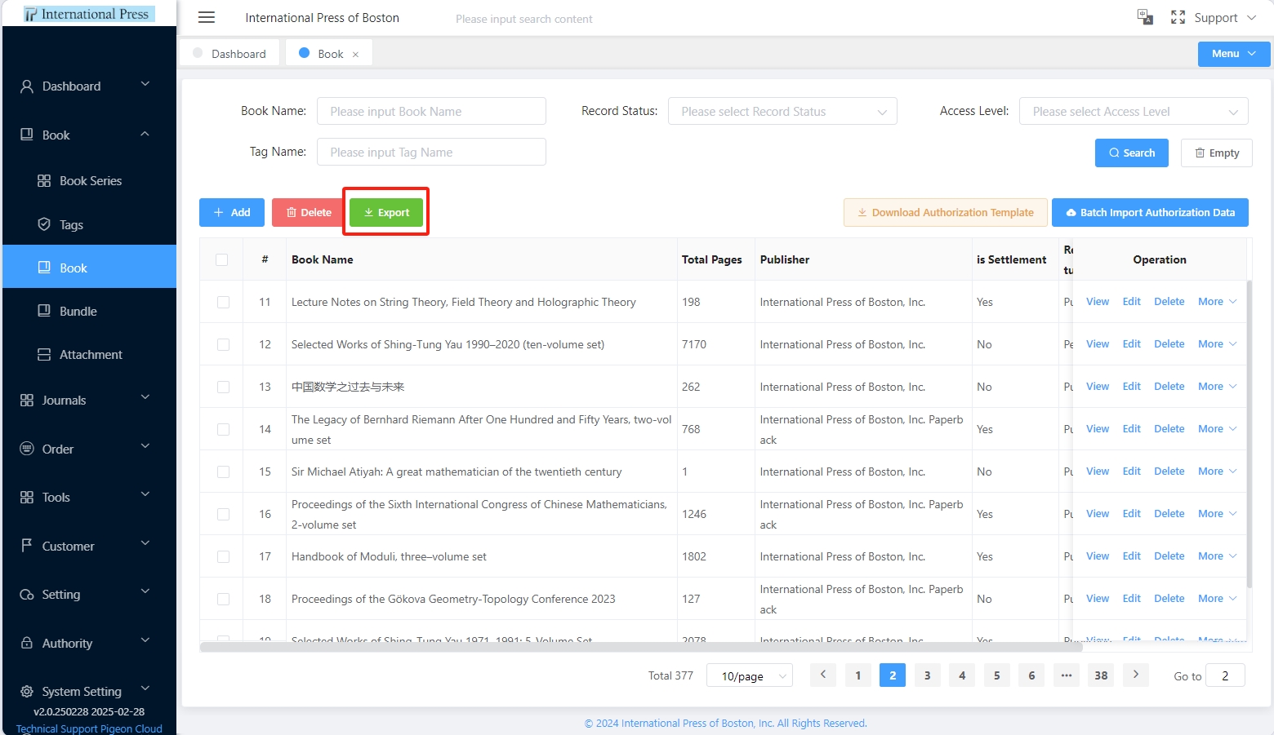The width and height of the screenshot is (1274, 735).
Task: Check the row 14 checkbox
Action: coord(223,429)
